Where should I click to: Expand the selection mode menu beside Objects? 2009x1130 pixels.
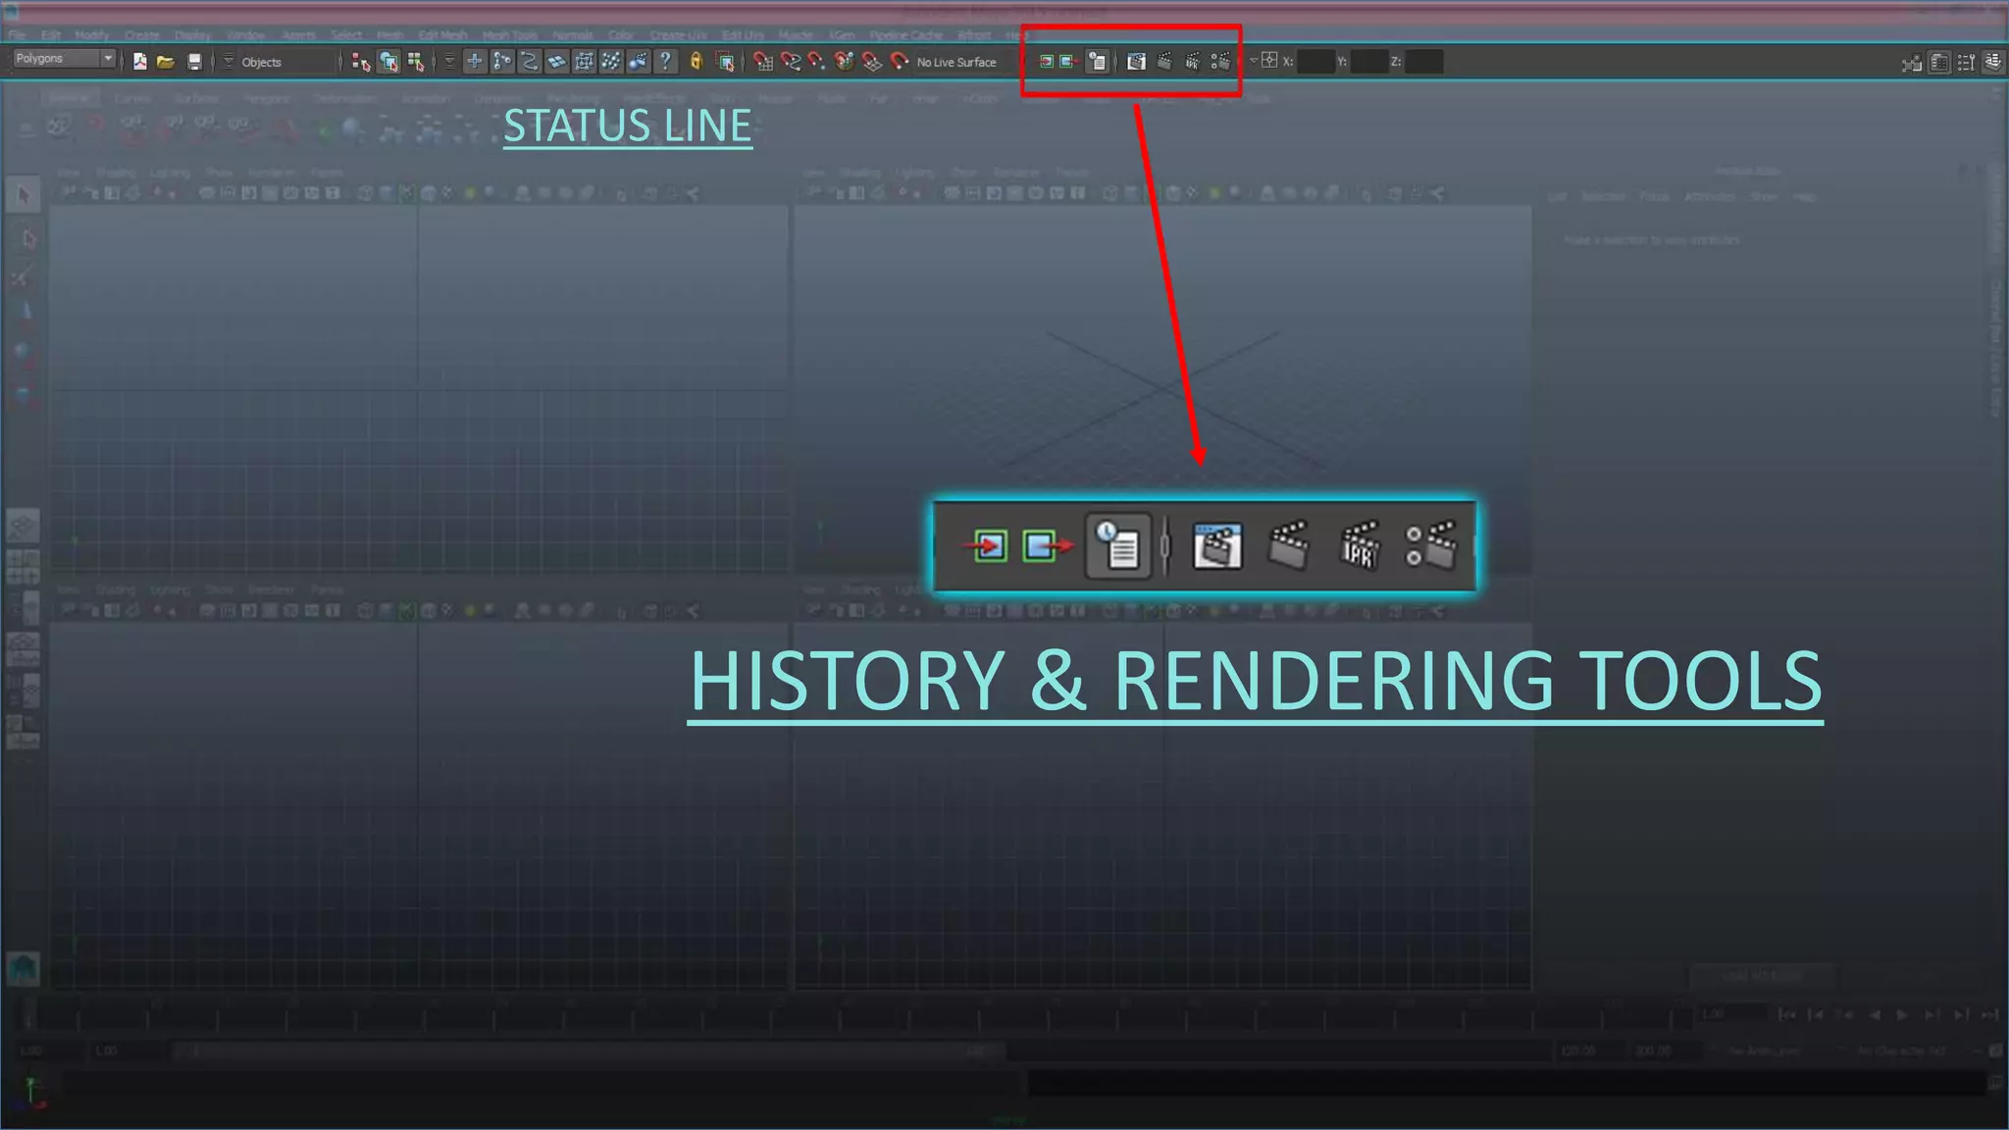click(x=229, y=62)
